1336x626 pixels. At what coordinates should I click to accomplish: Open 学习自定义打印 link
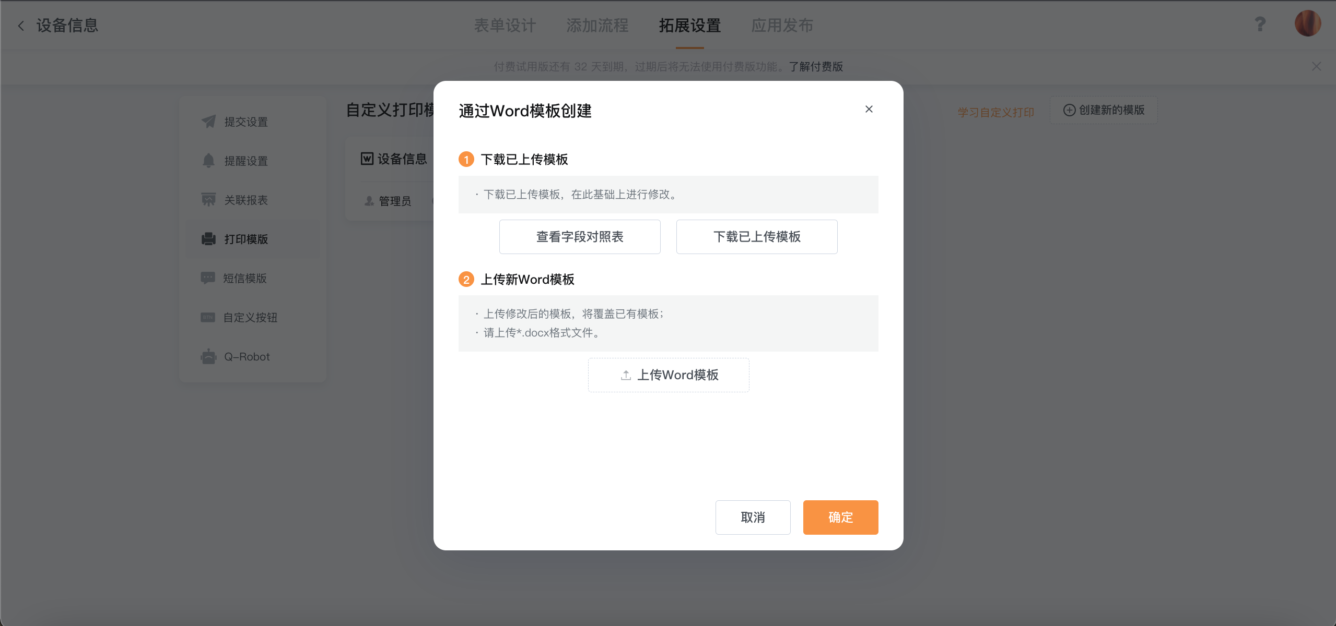point(995,112)
